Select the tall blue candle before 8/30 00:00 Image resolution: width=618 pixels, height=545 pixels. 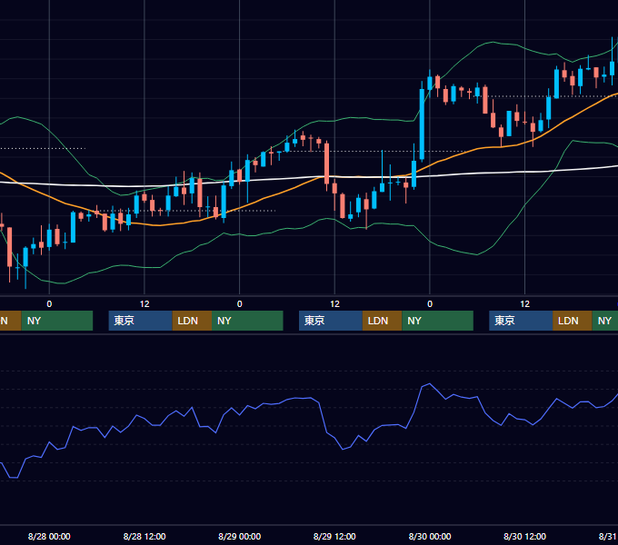422,124
